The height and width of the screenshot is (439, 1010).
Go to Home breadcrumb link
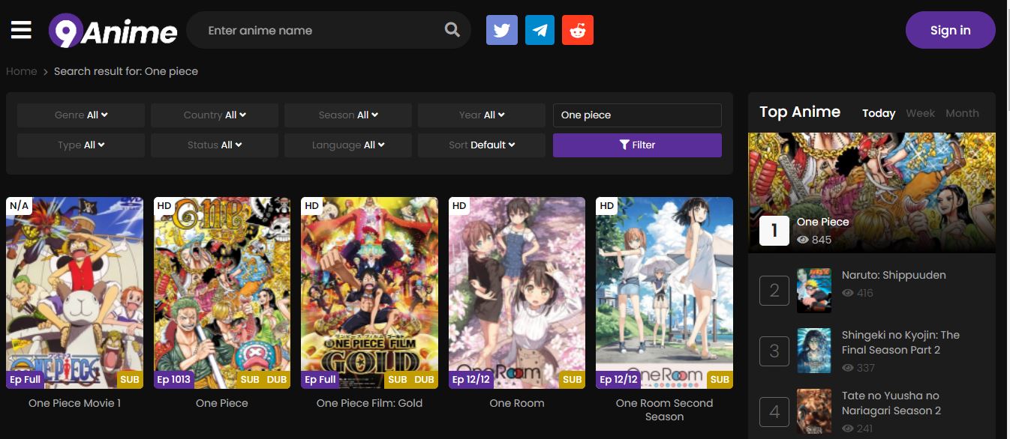pos(22,71)
